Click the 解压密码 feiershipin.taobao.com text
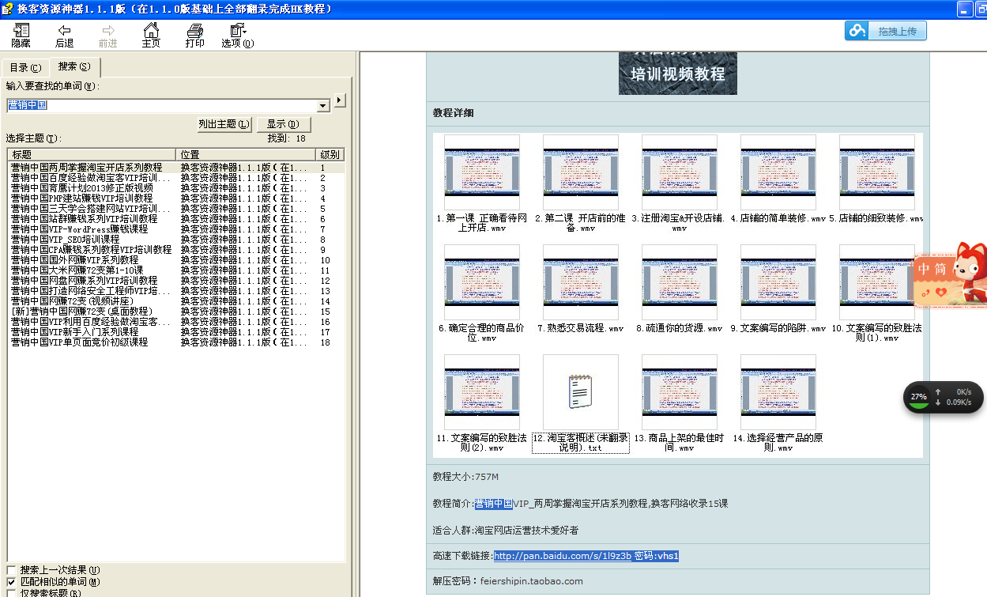 pyautogui.click(x=507, y=580)
